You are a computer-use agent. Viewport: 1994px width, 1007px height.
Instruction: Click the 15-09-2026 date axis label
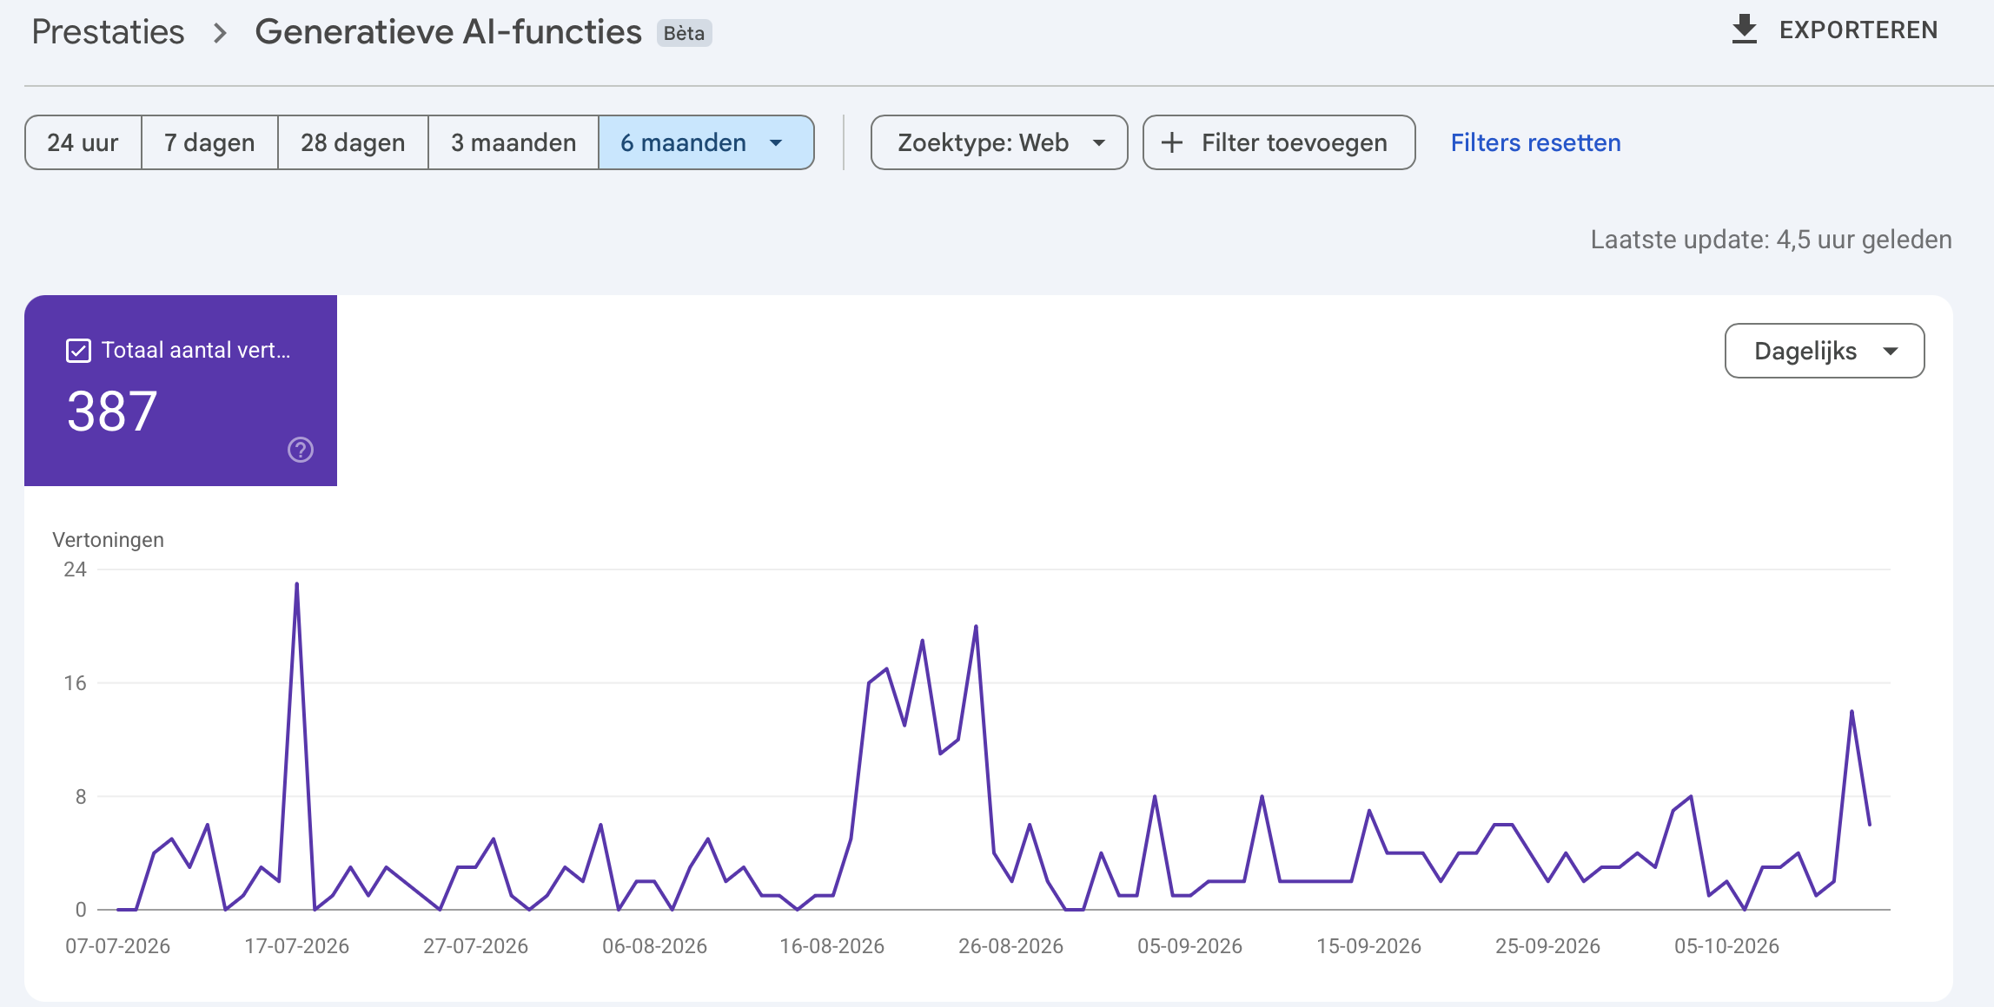[1368, 946]
